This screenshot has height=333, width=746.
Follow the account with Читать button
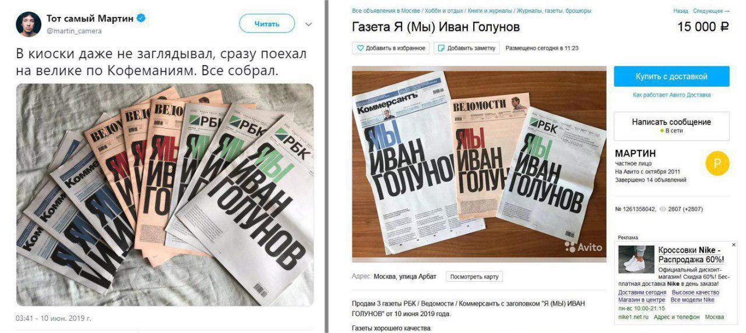[267, 24]
